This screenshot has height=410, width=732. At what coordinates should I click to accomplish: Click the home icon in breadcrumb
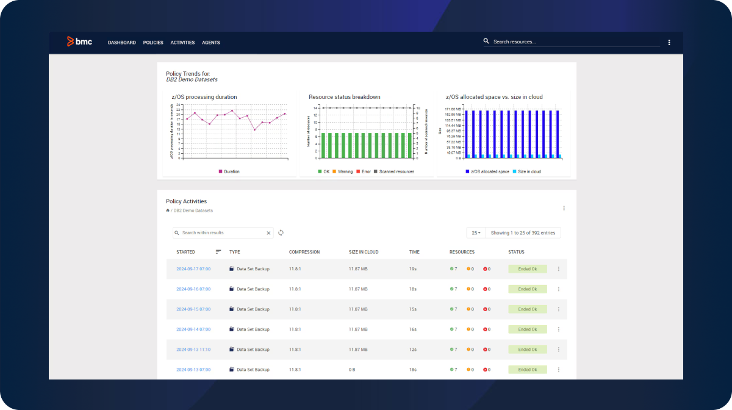(x=168, y=210)
